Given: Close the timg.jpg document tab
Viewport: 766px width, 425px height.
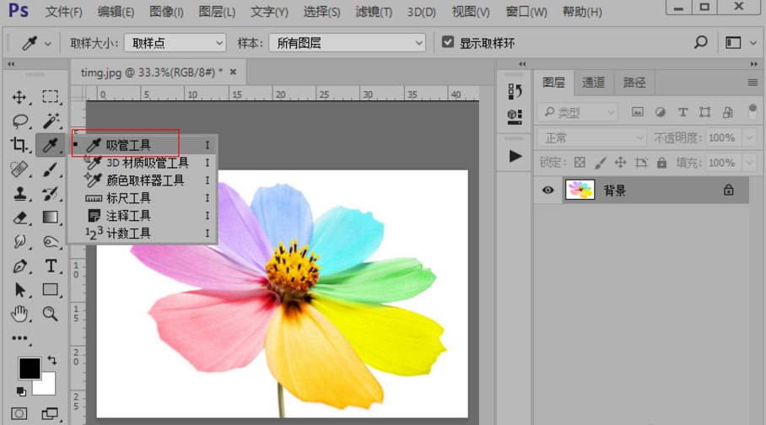Looking at the screenshot, I should (233, 73).
